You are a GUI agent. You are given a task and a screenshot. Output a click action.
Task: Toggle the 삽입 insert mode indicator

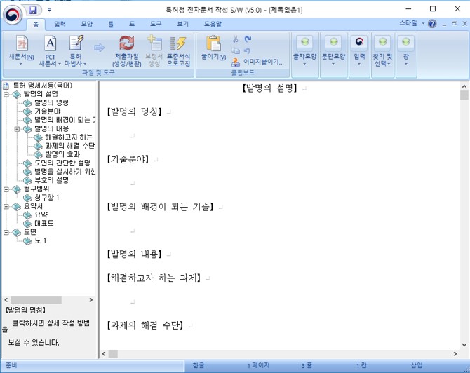(x=417, y=365)
